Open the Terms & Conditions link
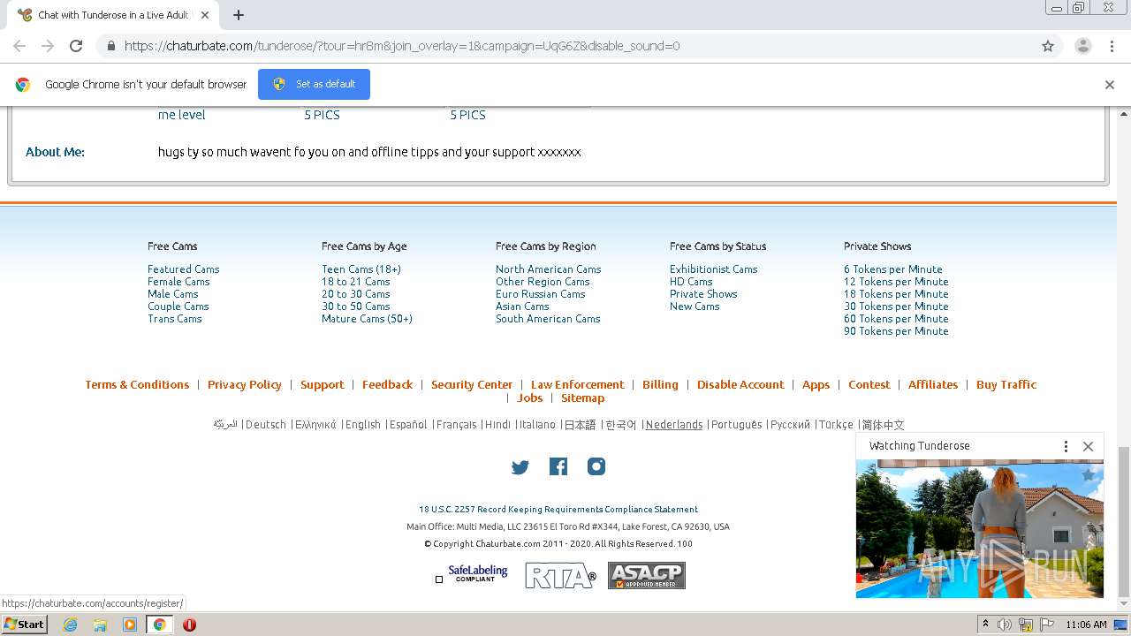 (137, 385)
